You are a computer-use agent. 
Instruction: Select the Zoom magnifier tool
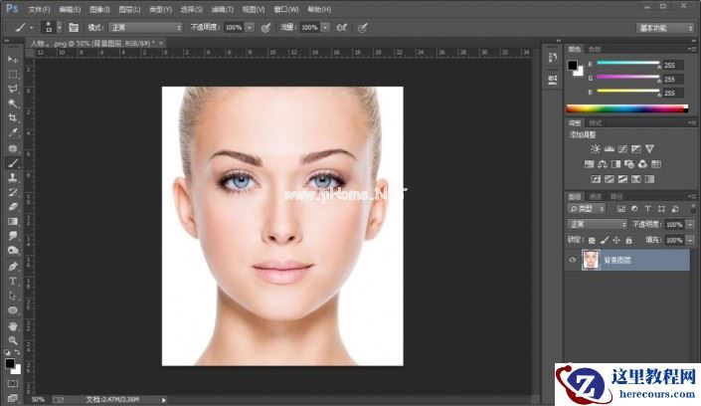tap(13, 340)
